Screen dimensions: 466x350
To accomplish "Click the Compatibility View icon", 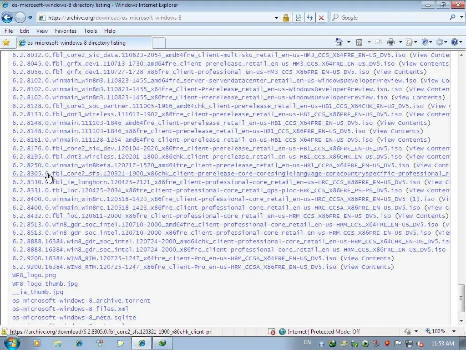I will pos(299,18).
